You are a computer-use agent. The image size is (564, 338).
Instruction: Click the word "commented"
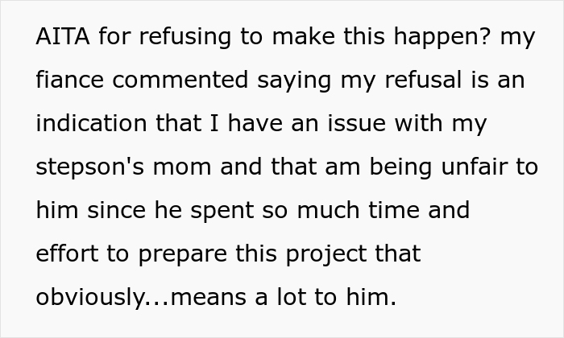180,80
